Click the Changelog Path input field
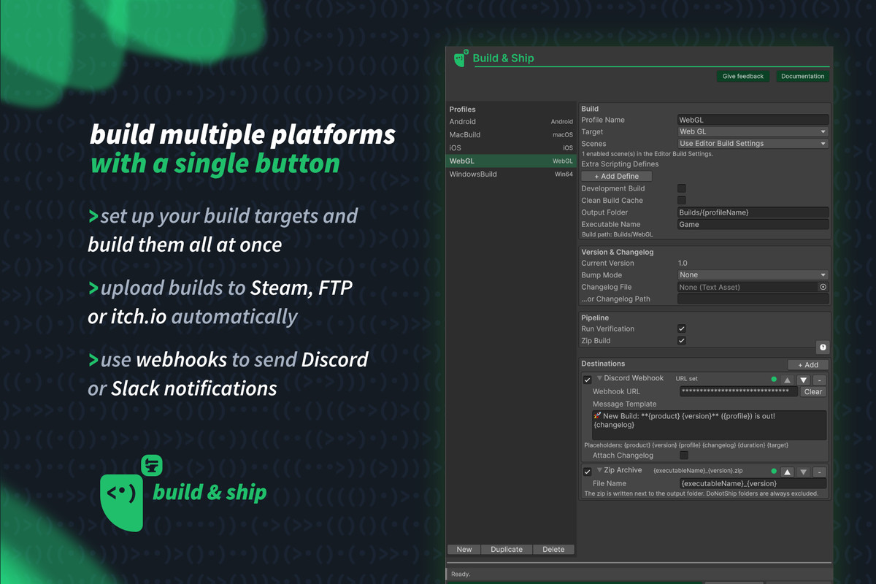 tap(753, 299)
